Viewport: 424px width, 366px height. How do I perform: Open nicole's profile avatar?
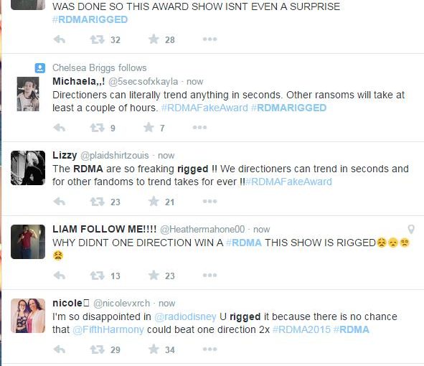(x=28, y=316)
